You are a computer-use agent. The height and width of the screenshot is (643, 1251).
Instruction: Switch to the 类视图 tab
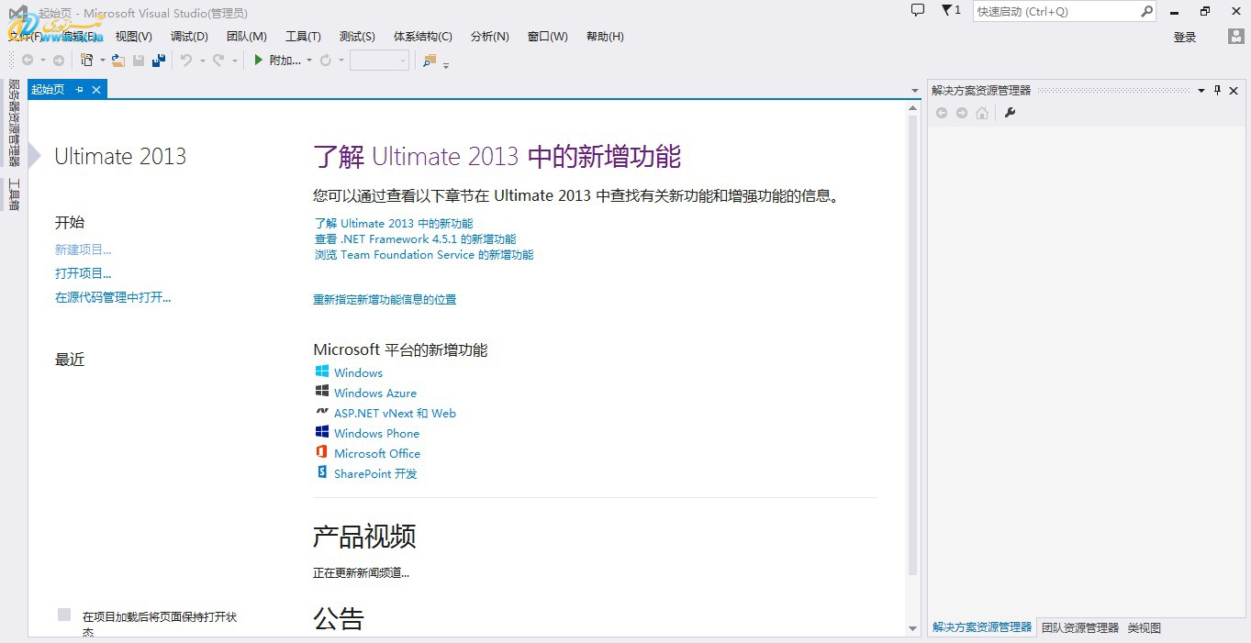coord(1145,627)
